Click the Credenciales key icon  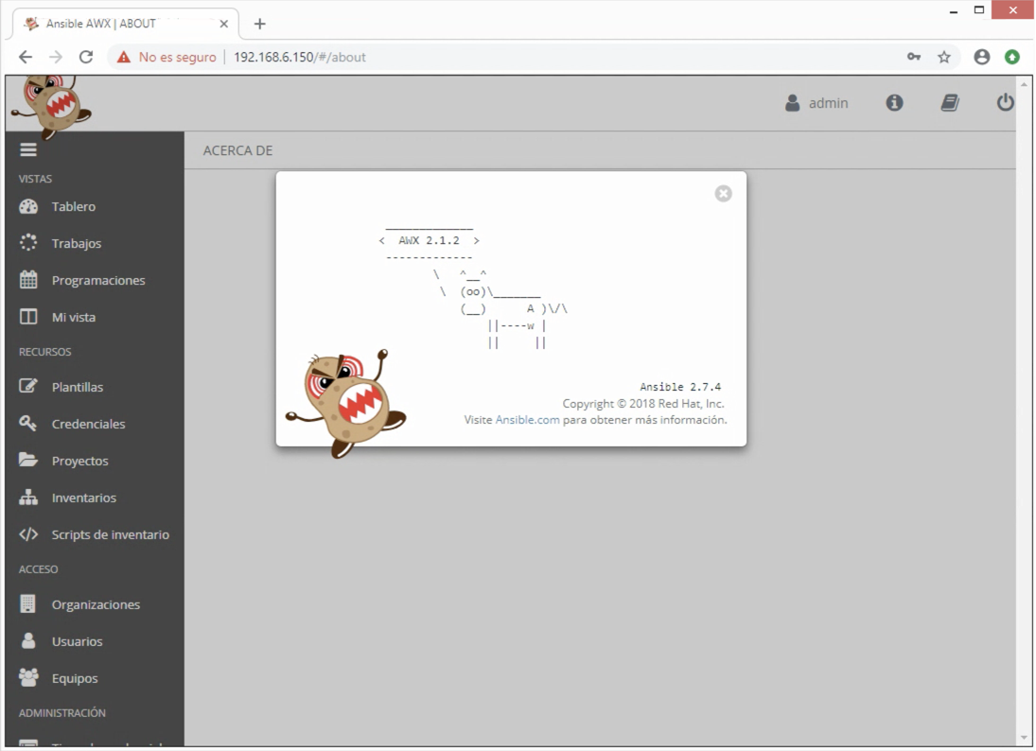click(x=28, y=424)
